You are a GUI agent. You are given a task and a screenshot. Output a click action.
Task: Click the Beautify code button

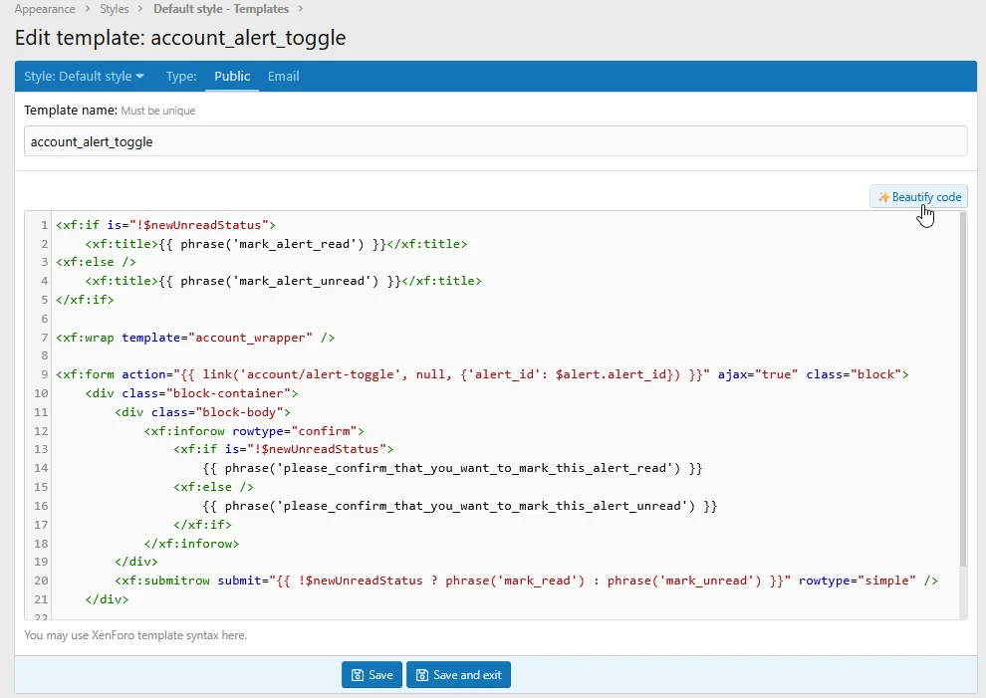click(x=918, y=197)
